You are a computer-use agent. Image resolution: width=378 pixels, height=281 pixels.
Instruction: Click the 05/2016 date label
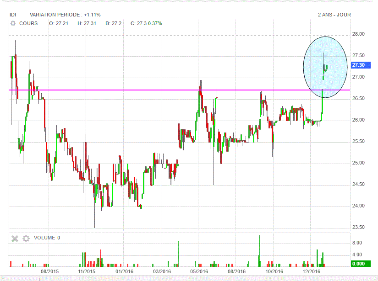coord(199,271)
